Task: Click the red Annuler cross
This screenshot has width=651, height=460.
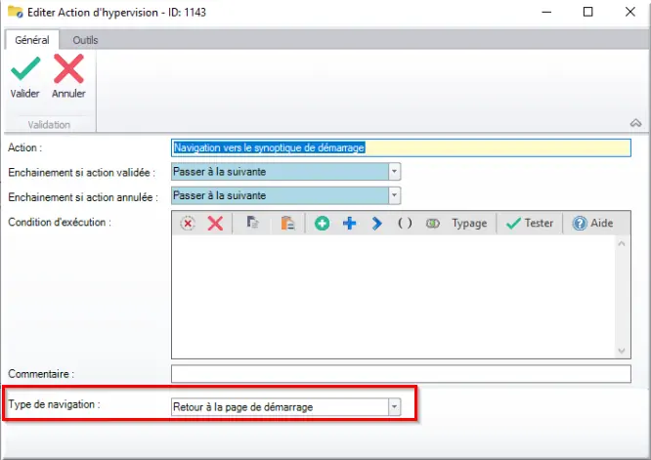Action: (x=69, y=69)
